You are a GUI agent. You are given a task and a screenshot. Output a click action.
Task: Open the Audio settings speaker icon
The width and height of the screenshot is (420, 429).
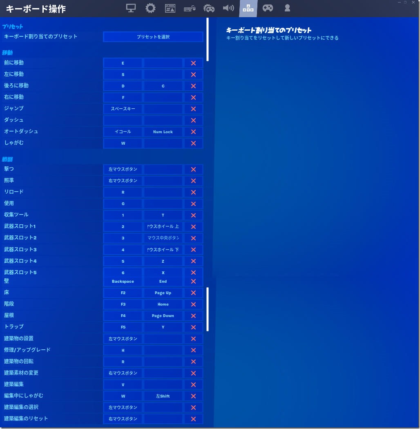tap(228, 8)
